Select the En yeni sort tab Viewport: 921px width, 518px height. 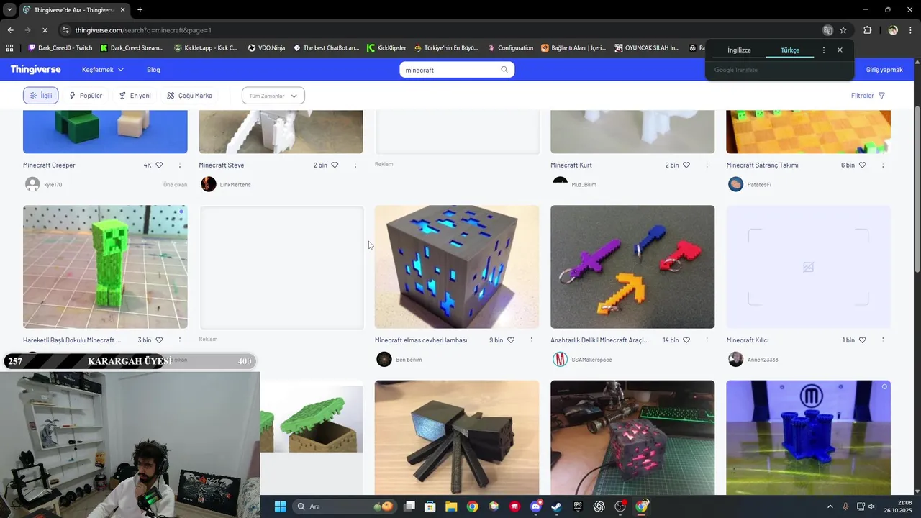pos(135,96)
